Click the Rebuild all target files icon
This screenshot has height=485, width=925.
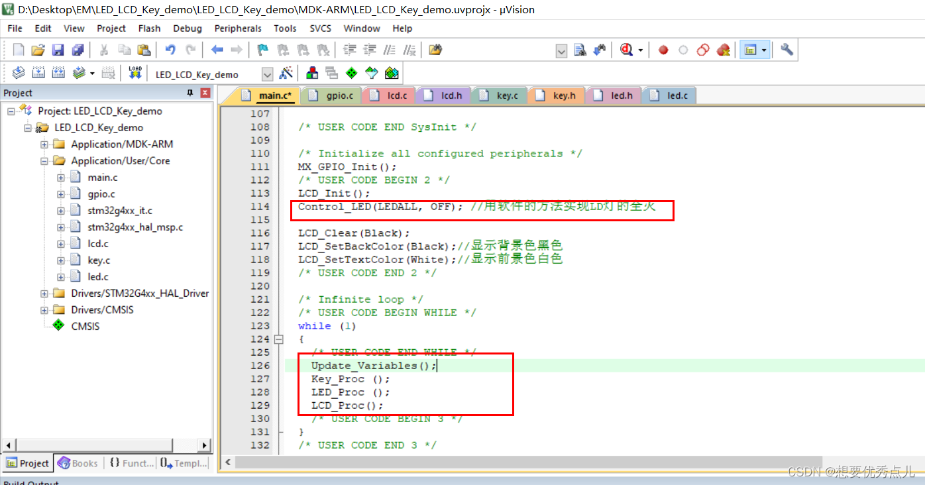58,73
